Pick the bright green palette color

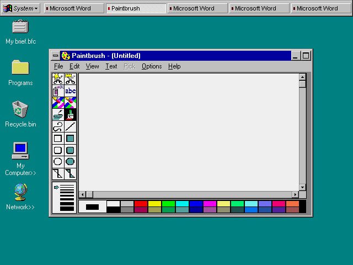pos(168,204)
